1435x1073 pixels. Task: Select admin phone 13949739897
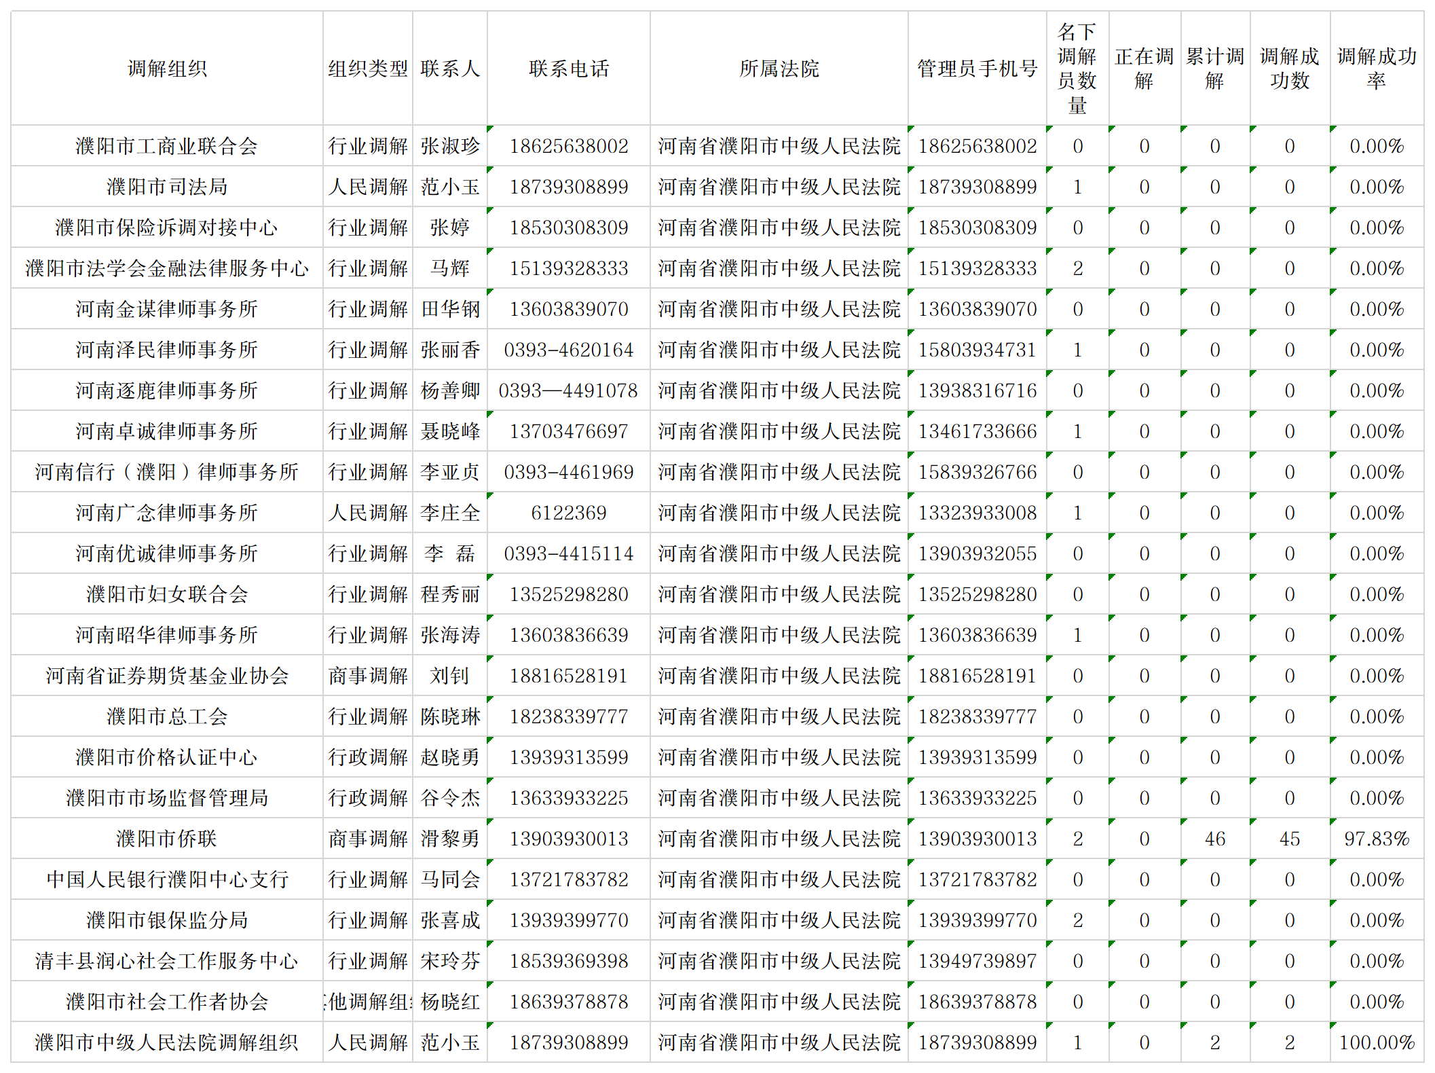[977, 961]
